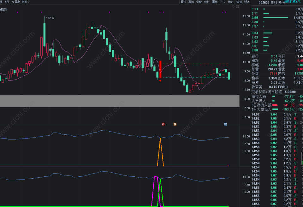The height and width of the screenshot is (207, 303).
Task: Click the 12.47 high price label
Action: pyautogui.click(x=51, y=18)
